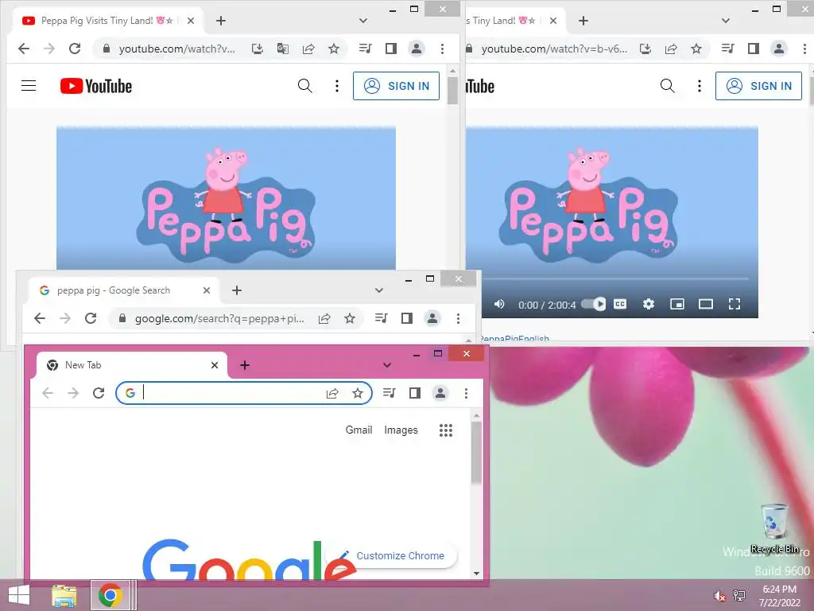Go back in left YouTube window
814x611 pixels.
24,49
